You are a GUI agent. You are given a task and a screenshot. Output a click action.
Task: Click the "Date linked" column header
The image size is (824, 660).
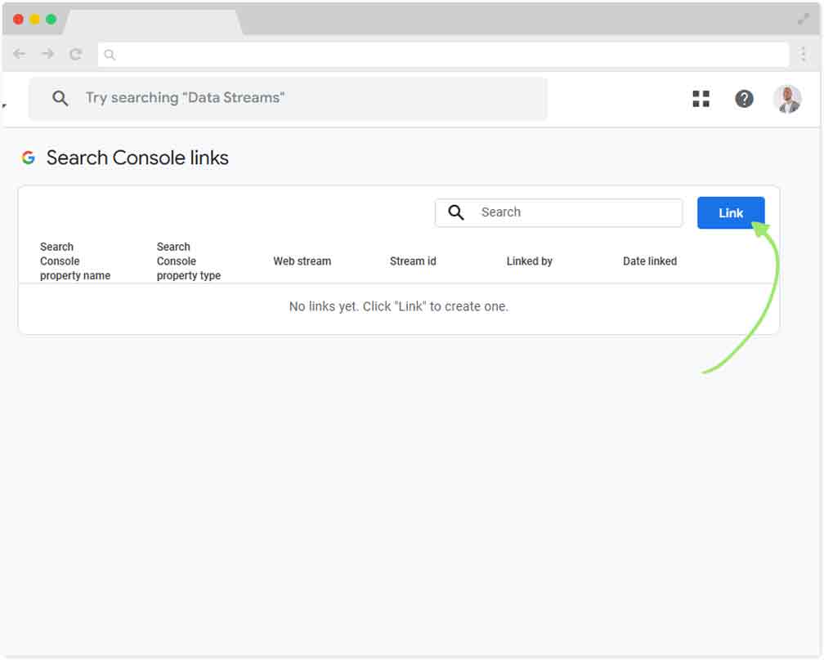(x=650, y=261)
